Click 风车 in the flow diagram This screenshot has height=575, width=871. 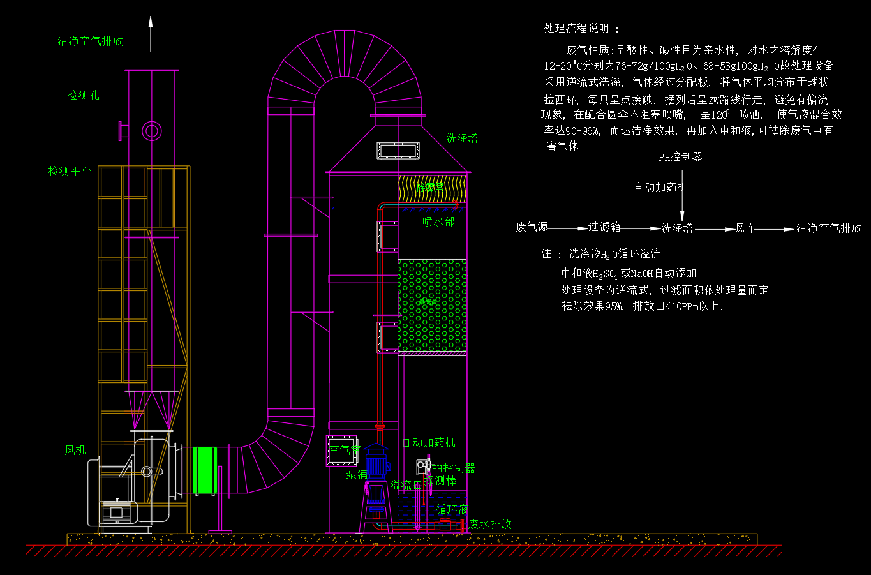point(745,228)
